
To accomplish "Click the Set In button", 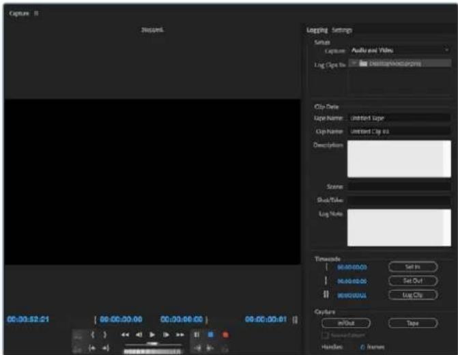I will (x=413, y=267).
